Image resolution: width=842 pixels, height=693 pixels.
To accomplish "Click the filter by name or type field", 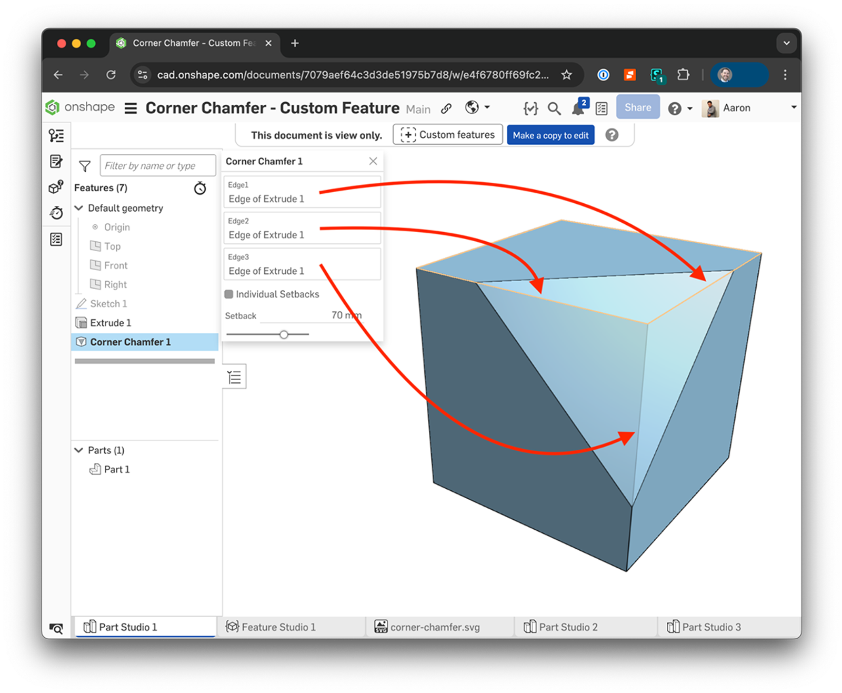I will pyautogui.click(x=158, y=165).
